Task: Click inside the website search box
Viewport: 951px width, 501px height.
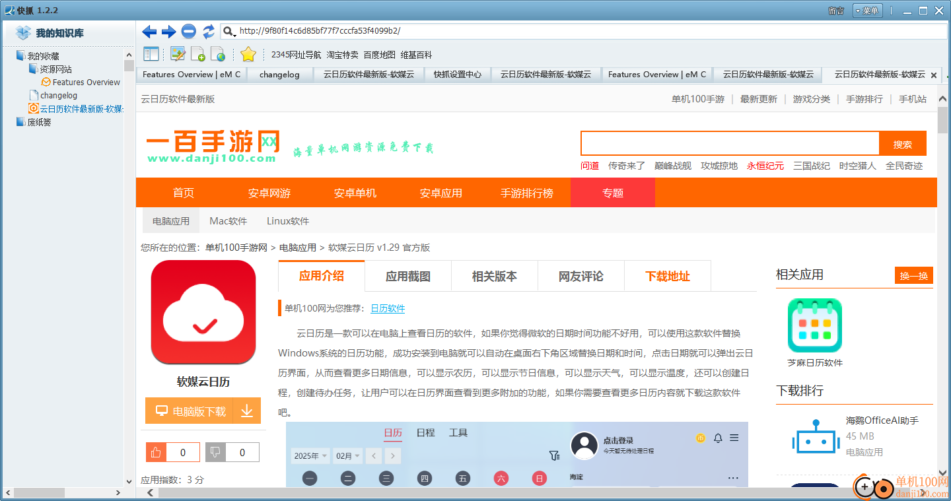Action: [x=730, y=143]
